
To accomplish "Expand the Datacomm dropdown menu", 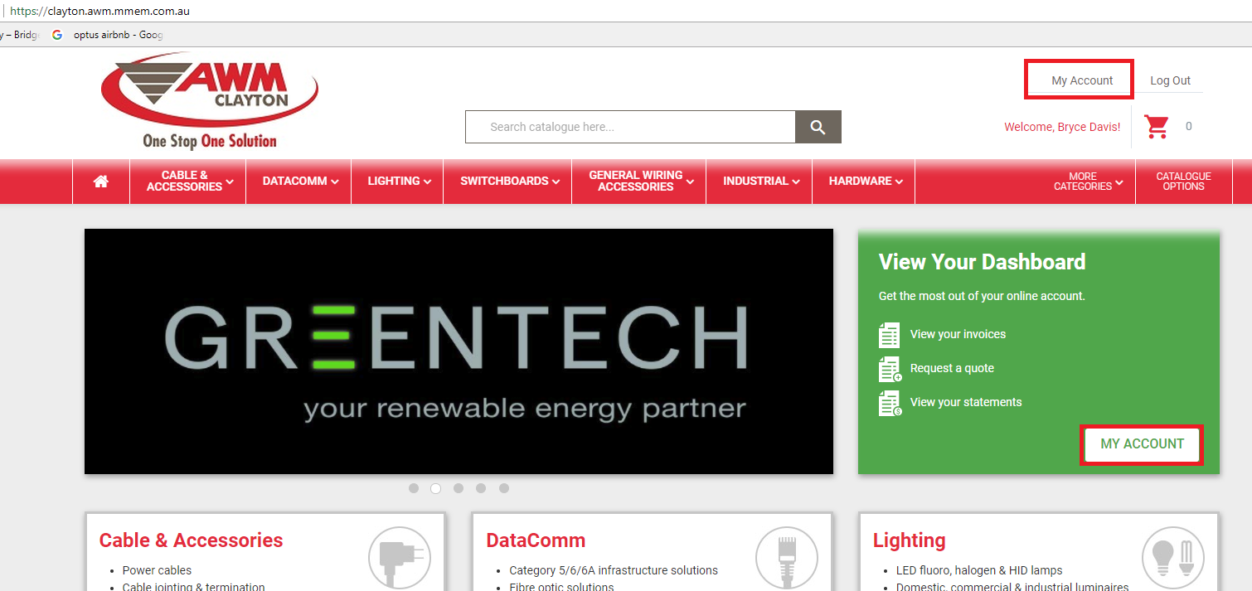I will point(300,181).
